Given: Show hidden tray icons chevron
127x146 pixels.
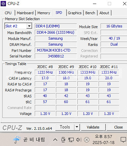Looking at the screenshot, I should pos(55,140).
